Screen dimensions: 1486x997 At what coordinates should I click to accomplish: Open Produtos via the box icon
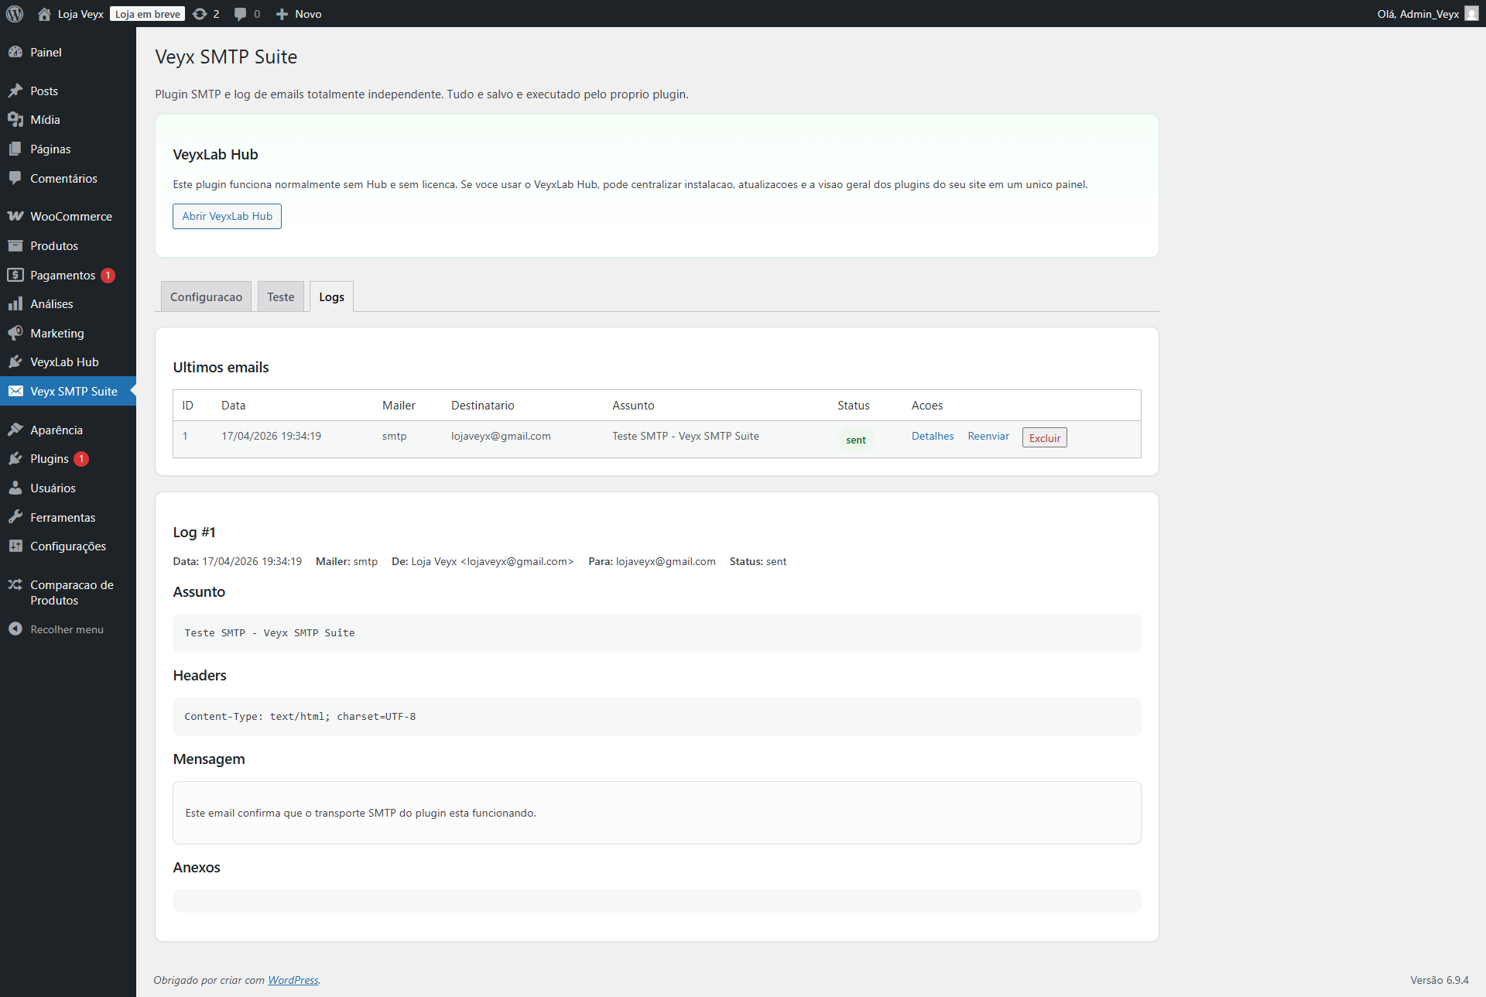click(16, 245)
